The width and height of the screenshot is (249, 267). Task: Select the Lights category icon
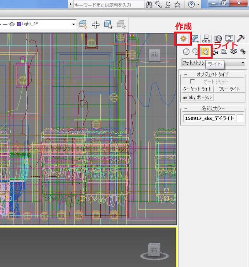[x=205, y=52]
